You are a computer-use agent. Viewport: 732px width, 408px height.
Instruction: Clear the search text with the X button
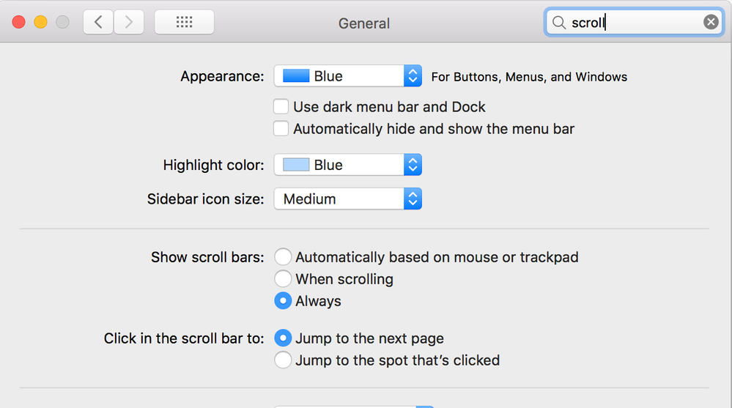pyautogui.click(x=711, y=22)
